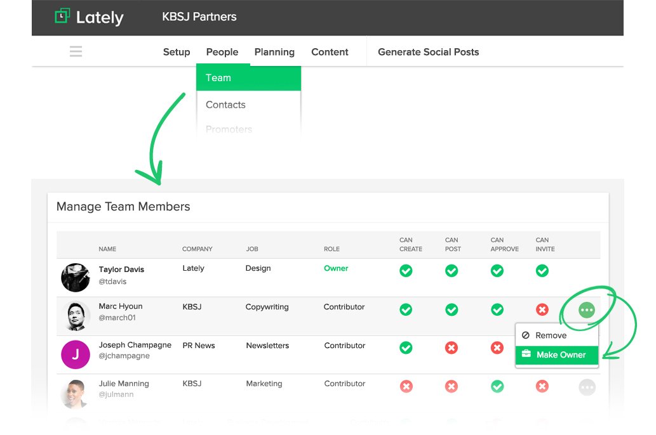Click Joseph Champagne's Contributor role
This screenshot has width=656, height=435.
tap(345, 346)
